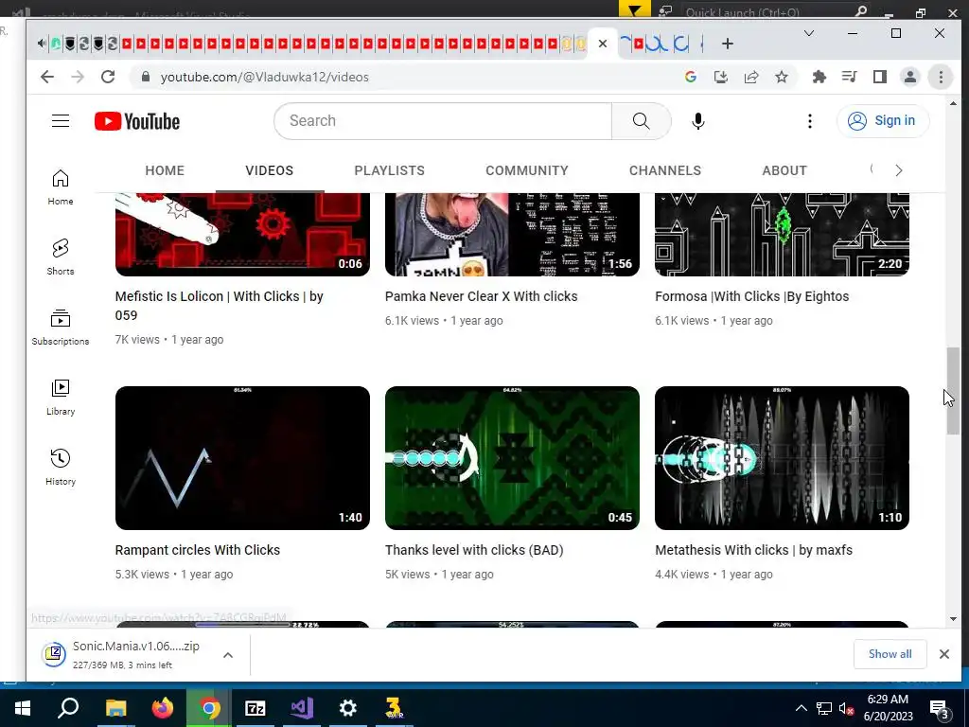
Task: Click the Google icon in address bar
Action: coord(690,77)
